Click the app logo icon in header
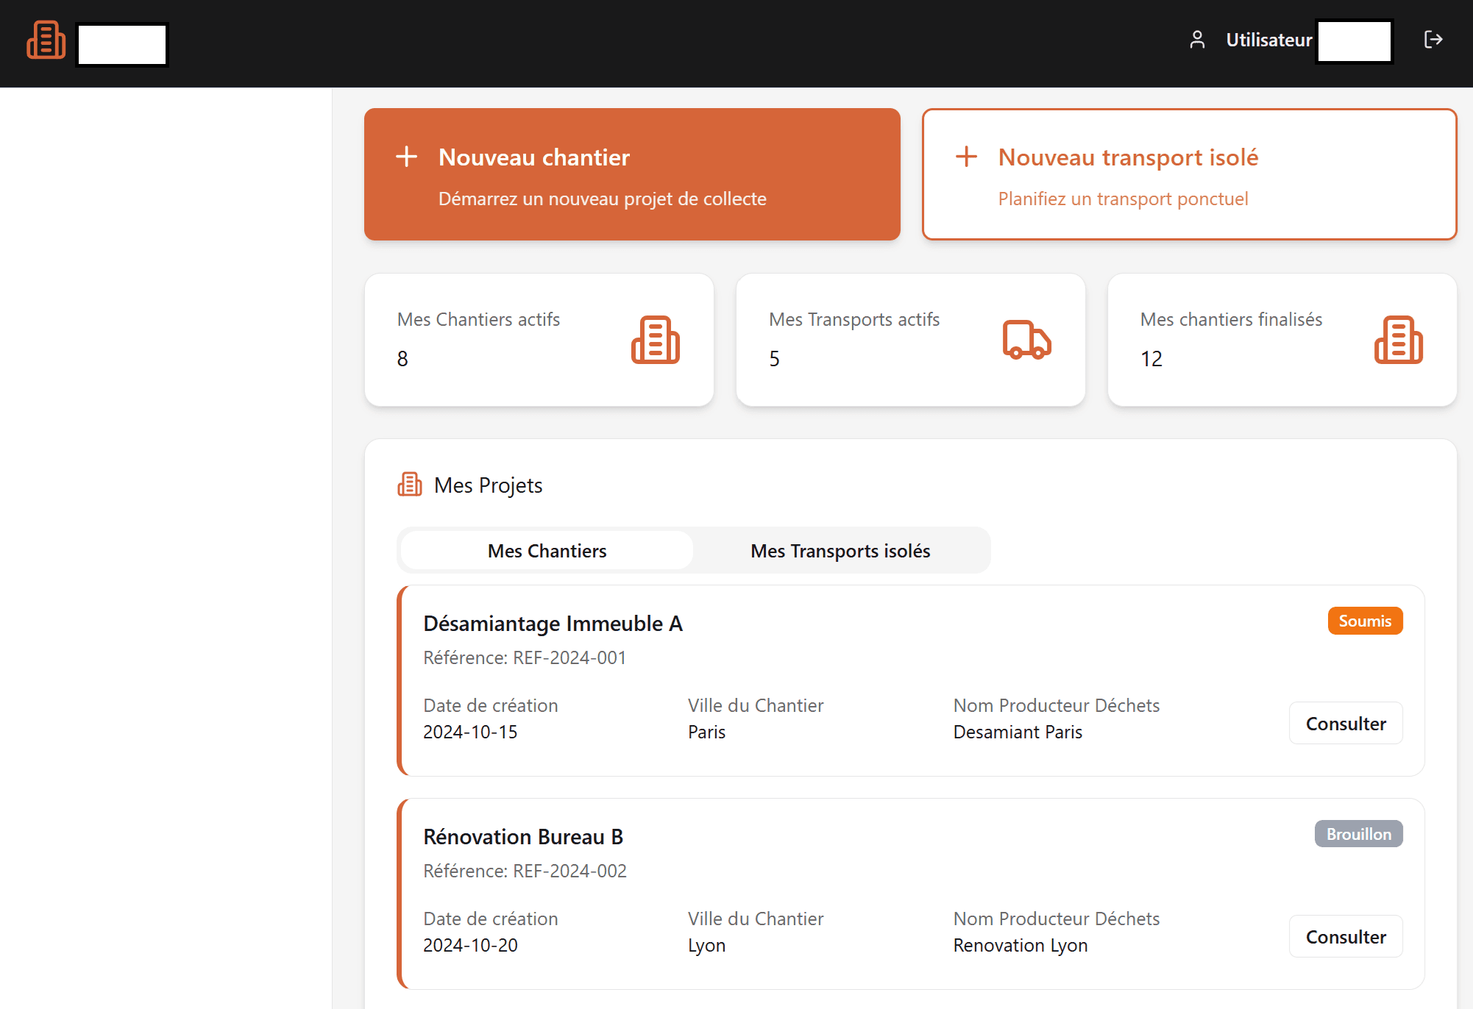Viewport: 1473px width, 1009px height. coord(46,40)
